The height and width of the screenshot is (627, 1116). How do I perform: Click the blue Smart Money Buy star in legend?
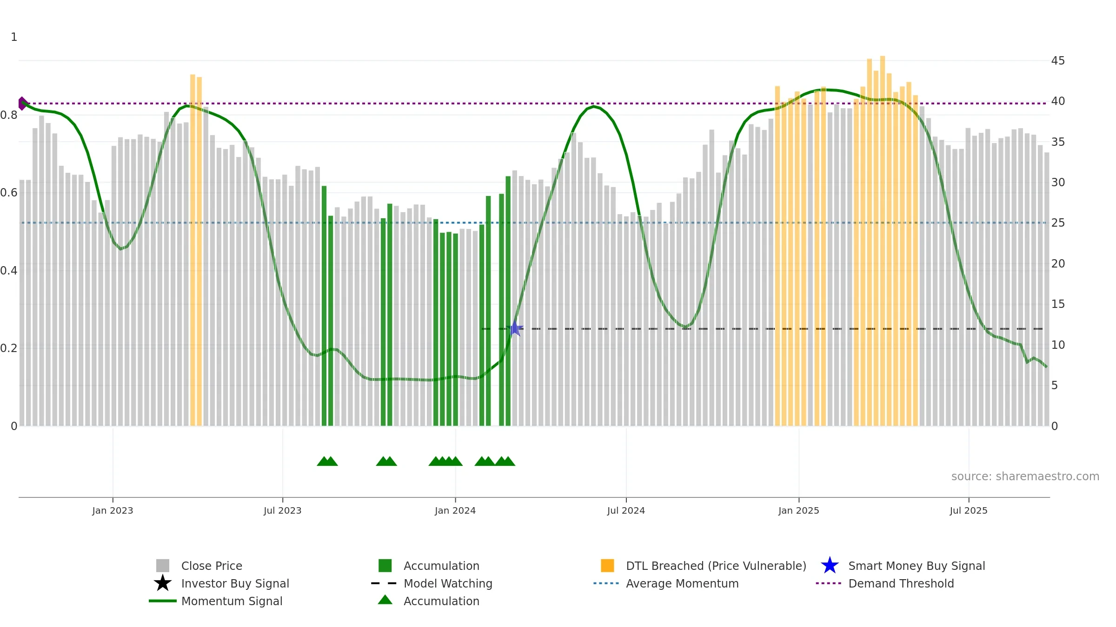830,566
